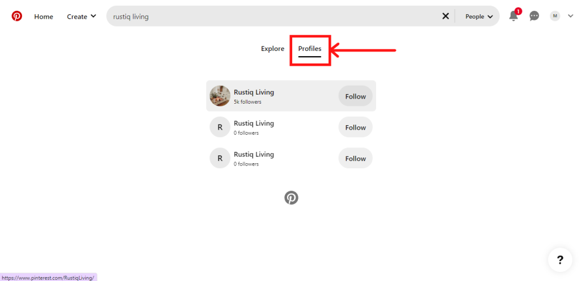Screen dimensions: 581x281
Task: Open the messages chat bubble icon
Action: [x=534, y=16]
